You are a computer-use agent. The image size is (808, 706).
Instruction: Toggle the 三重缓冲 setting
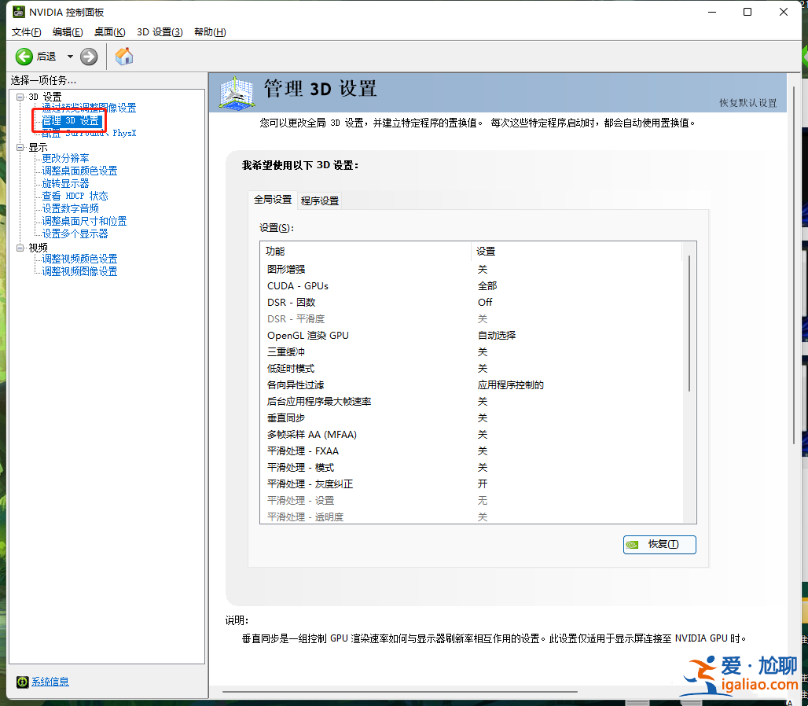[x=482, y=351]
